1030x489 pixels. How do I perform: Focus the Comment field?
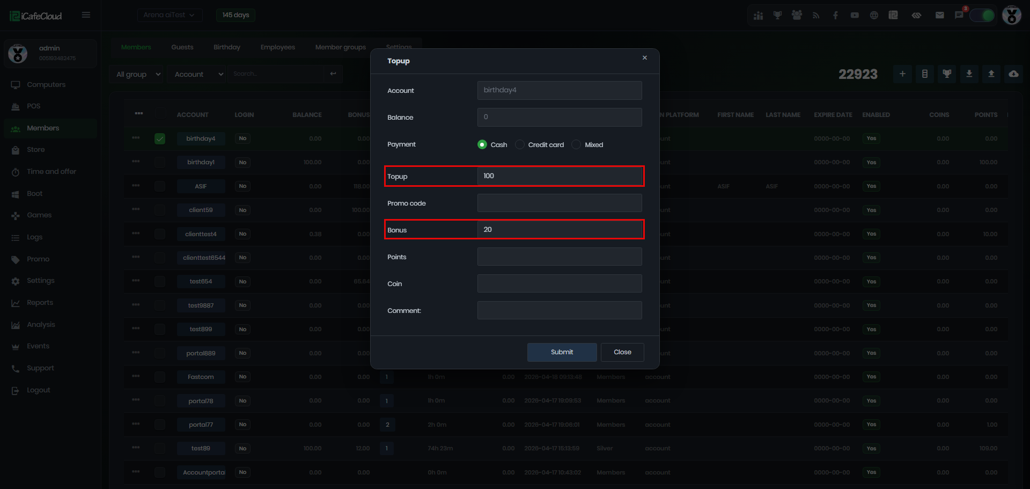point(560,310)
